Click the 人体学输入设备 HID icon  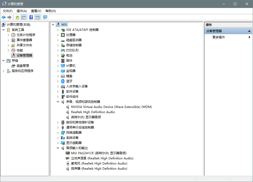[x=63, y=86]
